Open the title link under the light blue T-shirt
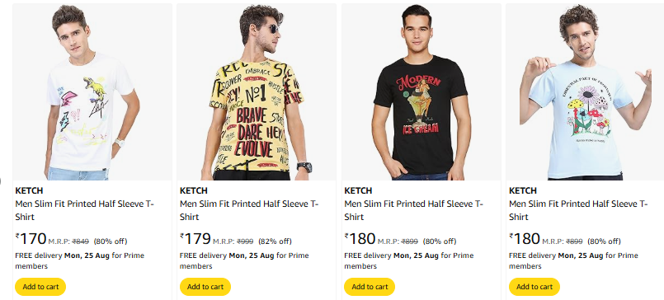Screen dimensions: 664x300 click(578, 210)
